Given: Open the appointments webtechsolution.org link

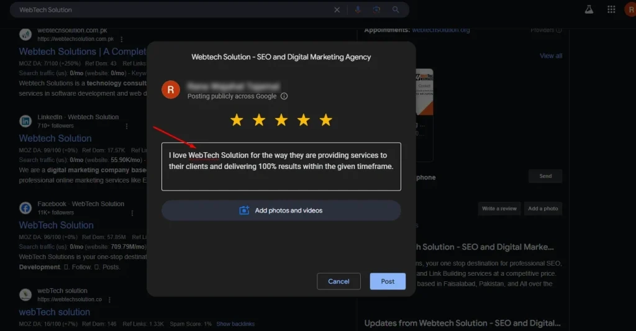Looking at the screenshot, I should (441, 30).
